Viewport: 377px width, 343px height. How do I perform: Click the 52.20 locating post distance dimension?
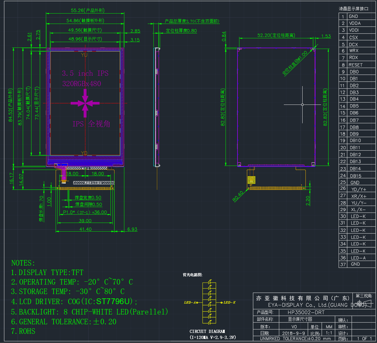pos(276,35)
